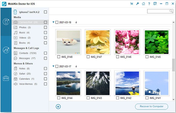Click Recover to Computer button
Viewport: 176px width, 113px height.
coord(152,106)
